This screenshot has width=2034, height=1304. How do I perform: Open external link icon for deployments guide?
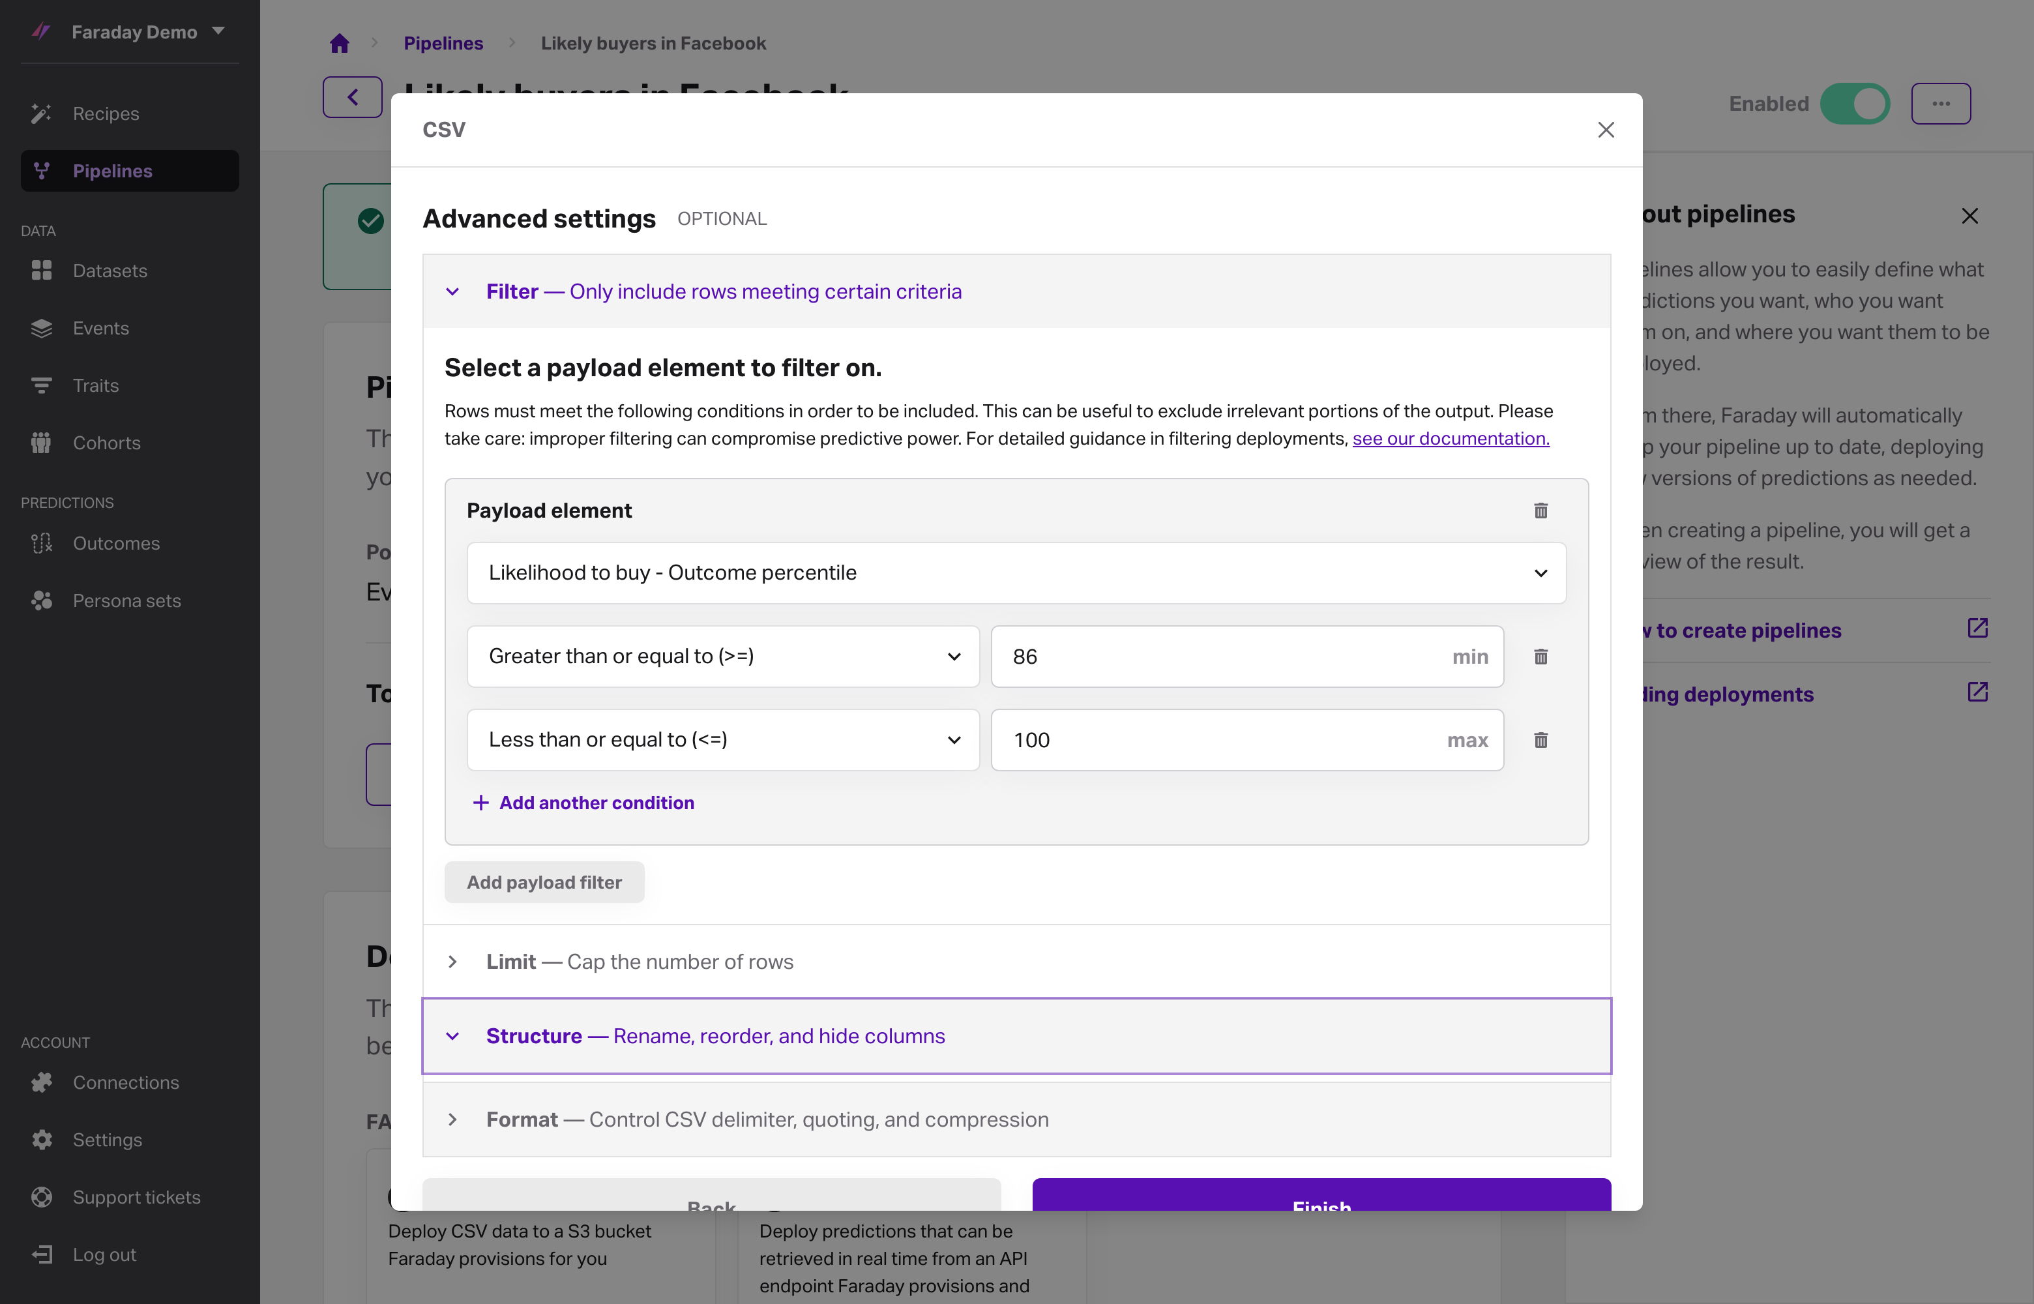1977,692
